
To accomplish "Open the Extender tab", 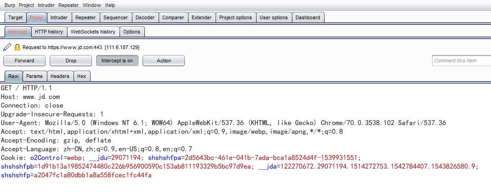I will pos(202,17).
